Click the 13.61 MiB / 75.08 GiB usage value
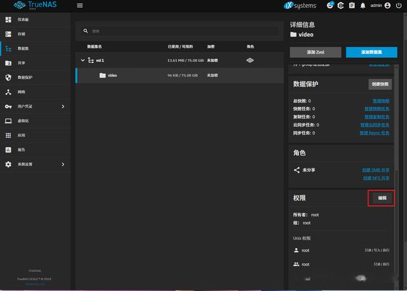This screenshot has width=407, height=291. pos(185,60)
